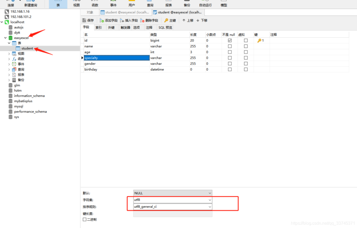The height and width of the screenshot is (228, 357).
Task: Select the 视图 view toolbar item
Action: [77, 3]
